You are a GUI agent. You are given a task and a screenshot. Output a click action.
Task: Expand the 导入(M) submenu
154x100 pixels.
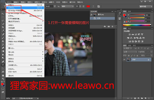coord(25,52)
